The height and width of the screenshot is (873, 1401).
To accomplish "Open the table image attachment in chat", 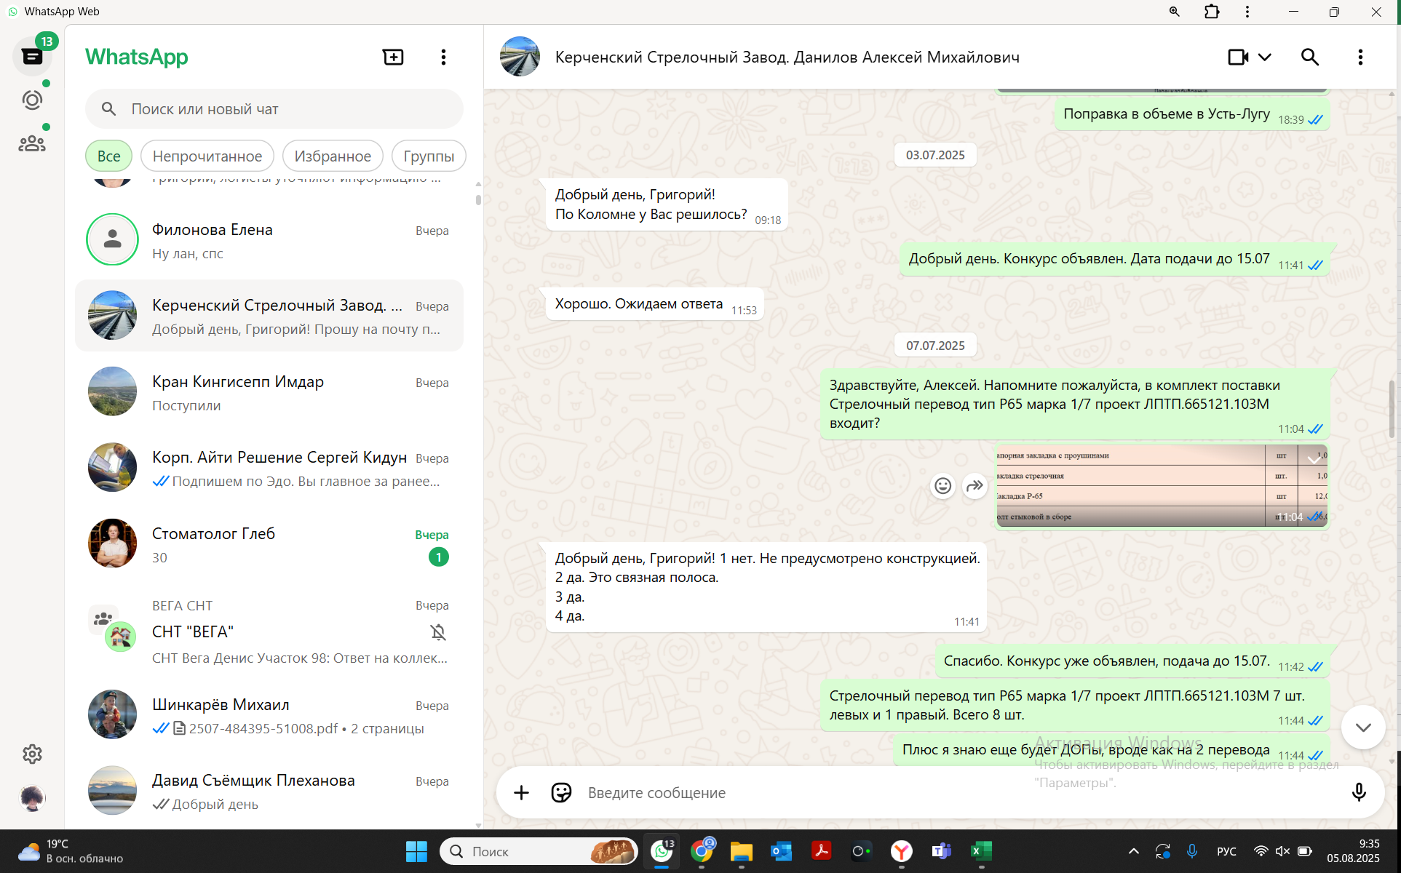I will (1162, 485).
